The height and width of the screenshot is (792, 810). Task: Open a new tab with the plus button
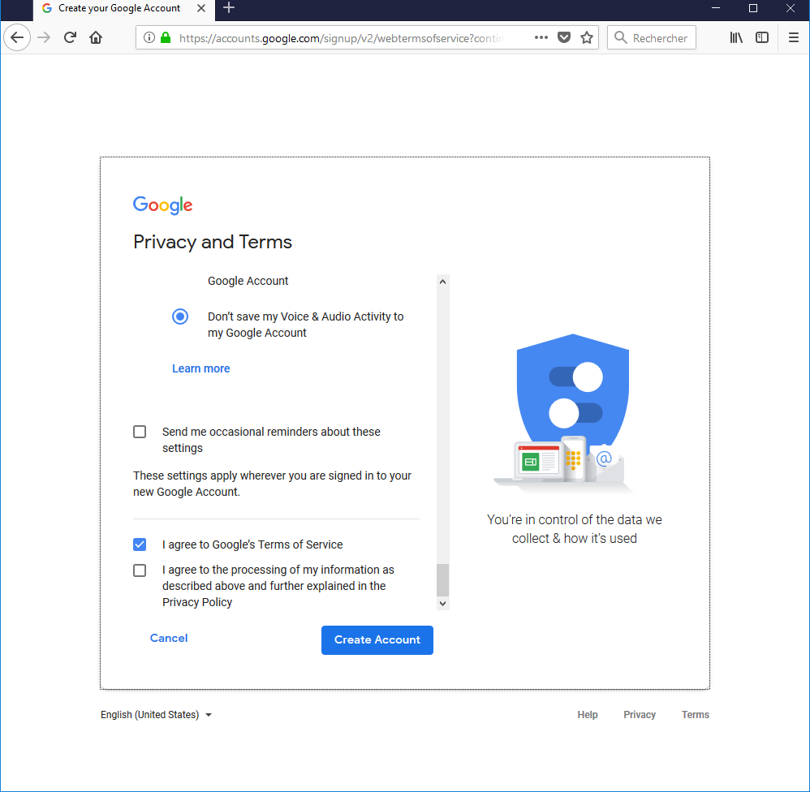(x=229, y=8)
